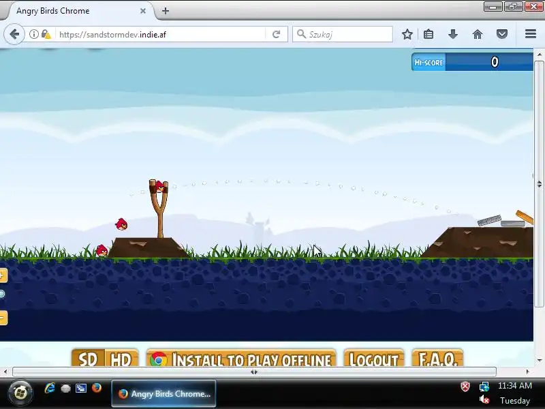Click the vertical scrollbar up arrow
Viewport: 545px width, 409px height.
click(539, 55)
